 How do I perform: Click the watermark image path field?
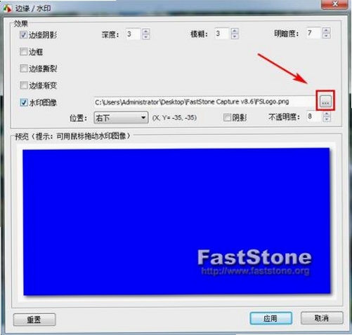coord(205,102)
